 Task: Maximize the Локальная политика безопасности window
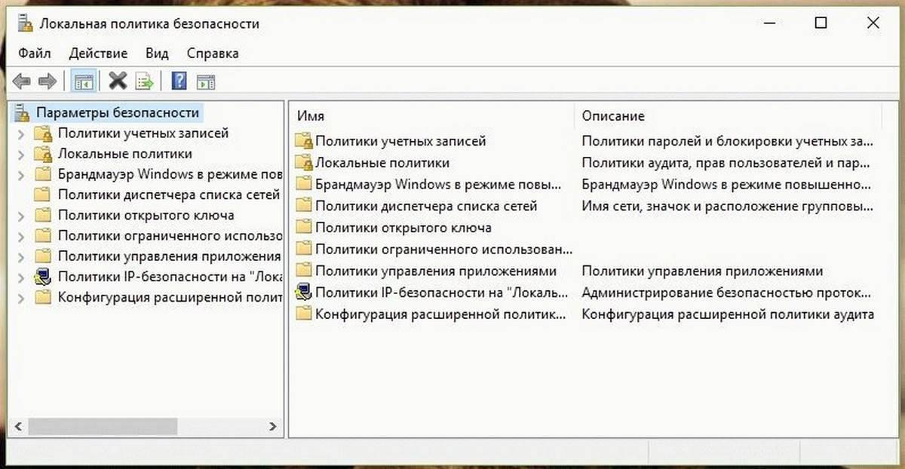click(821, 23)
